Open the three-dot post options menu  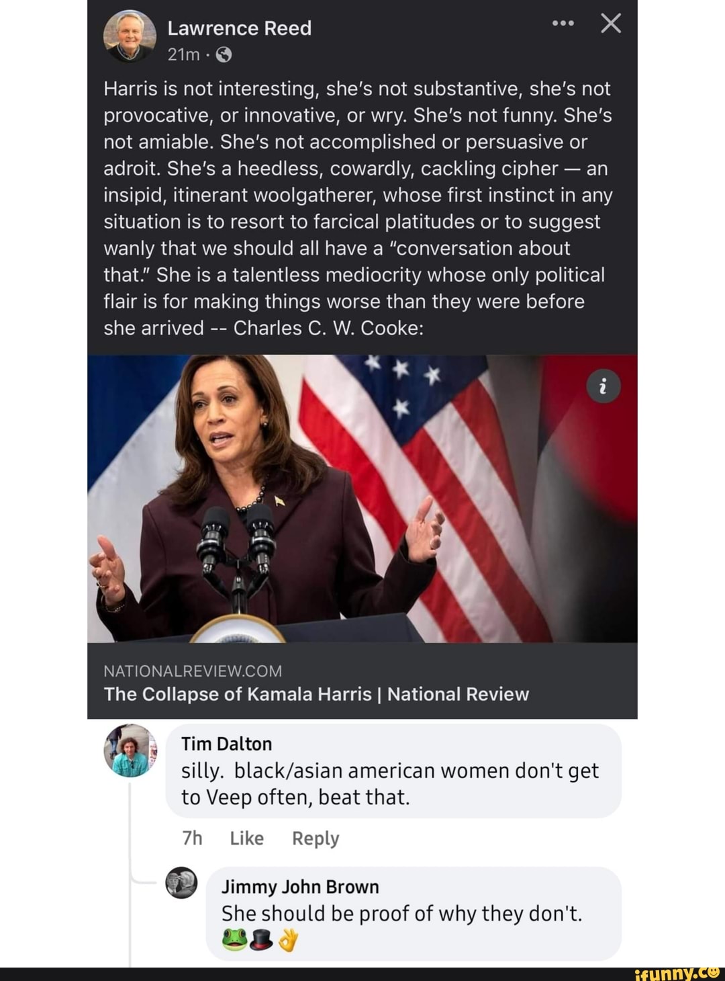pos(563,24)
